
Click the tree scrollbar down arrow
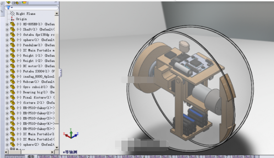57,147
